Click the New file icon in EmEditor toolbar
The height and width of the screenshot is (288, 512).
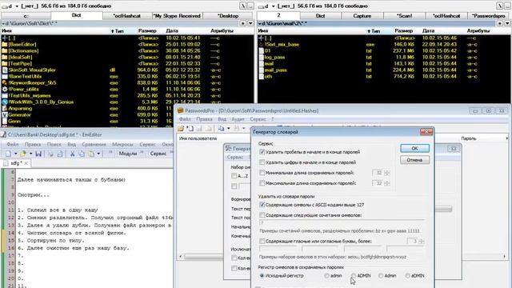pyautogui.click(x=8, y=154)
